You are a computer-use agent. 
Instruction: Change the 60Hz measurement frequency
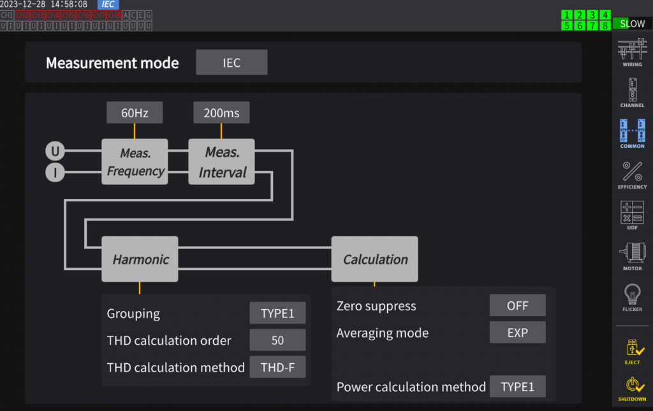(135, 112)
